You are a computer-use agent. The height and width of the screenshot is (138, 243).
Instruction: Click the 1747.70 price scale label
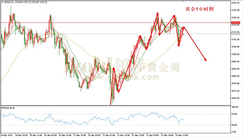tap(235, 3)
